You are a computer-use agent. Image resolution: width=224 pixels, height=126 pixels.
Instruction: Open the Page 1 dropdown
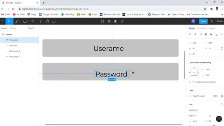click(x=32, y=28)
